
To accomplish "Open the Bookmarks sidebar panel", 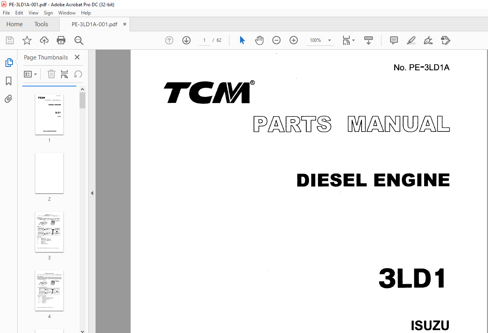I will (9, 81).
